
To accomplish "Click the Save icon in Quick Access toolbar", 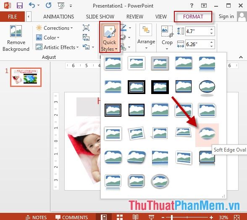I will (x=20, y=6).
